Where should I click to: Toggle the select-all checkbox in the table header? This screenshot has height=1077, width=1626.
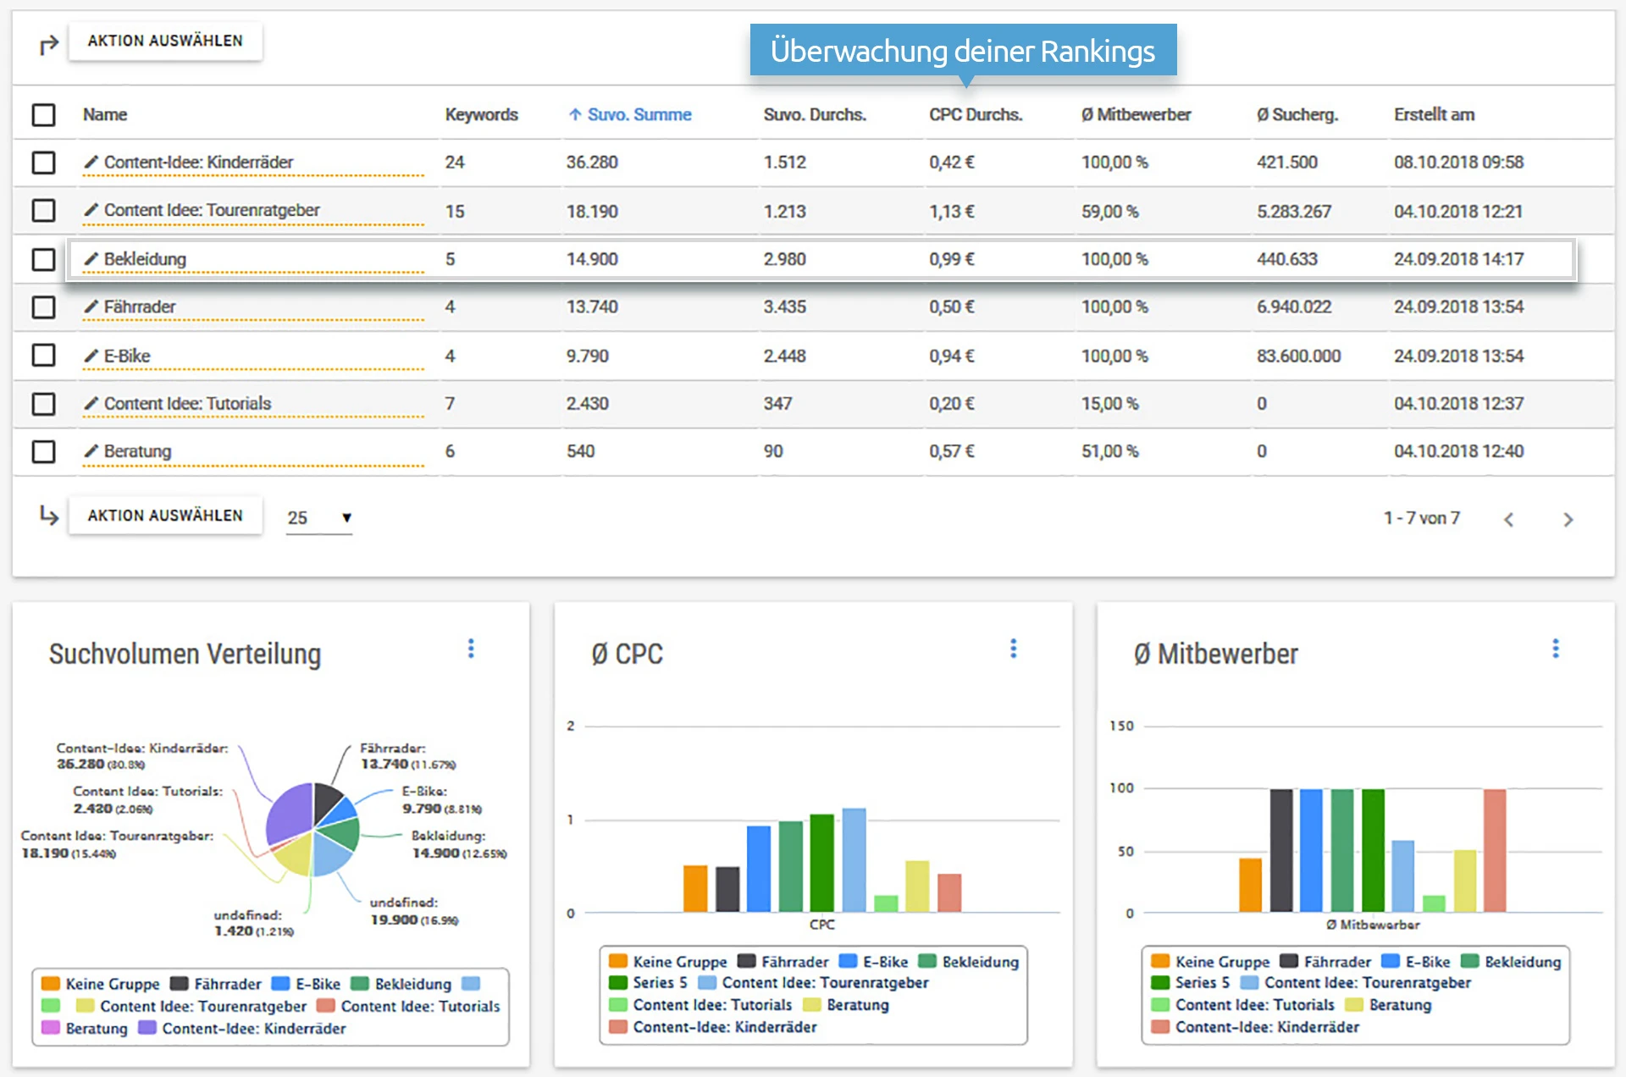point(43,114)
